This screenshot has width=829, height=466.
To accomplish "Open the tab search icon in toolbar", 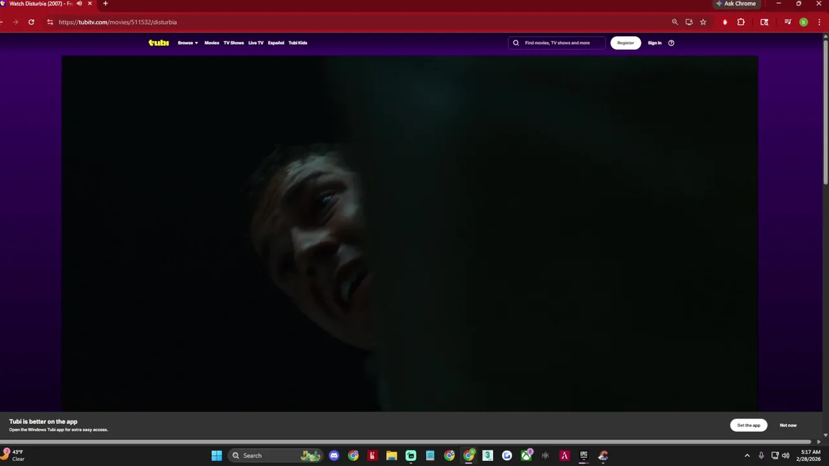I will (764, 22).
